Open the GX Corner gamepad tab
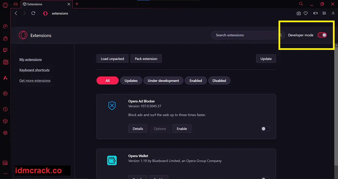 pyautogui.click(x=16, y=4)
